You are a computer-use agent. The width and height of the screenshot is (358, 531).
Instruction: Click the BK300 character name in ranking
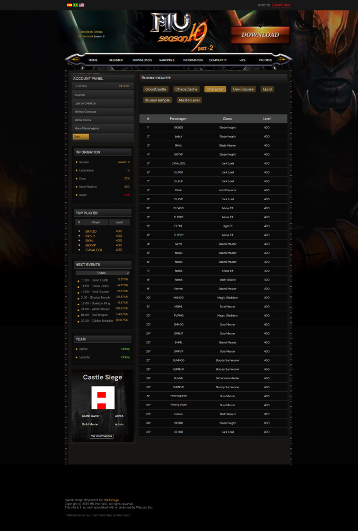pyautogui.click(x=179, y=423)
